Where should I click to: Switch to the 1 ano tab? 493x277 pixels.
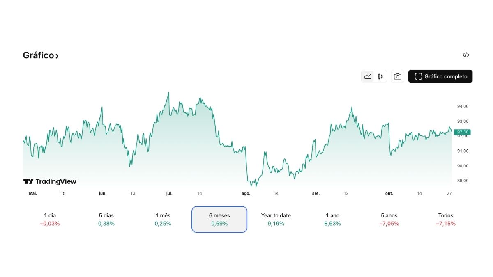tap(332, 219)
